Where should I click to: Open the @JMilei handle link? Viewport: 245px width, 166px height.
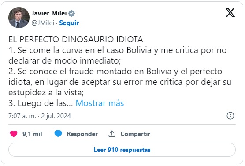43,23
